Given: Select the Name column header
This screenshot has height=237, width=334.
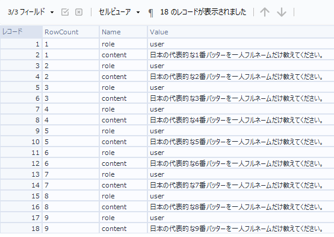Looking at the screenshot, I should point(123,32).
